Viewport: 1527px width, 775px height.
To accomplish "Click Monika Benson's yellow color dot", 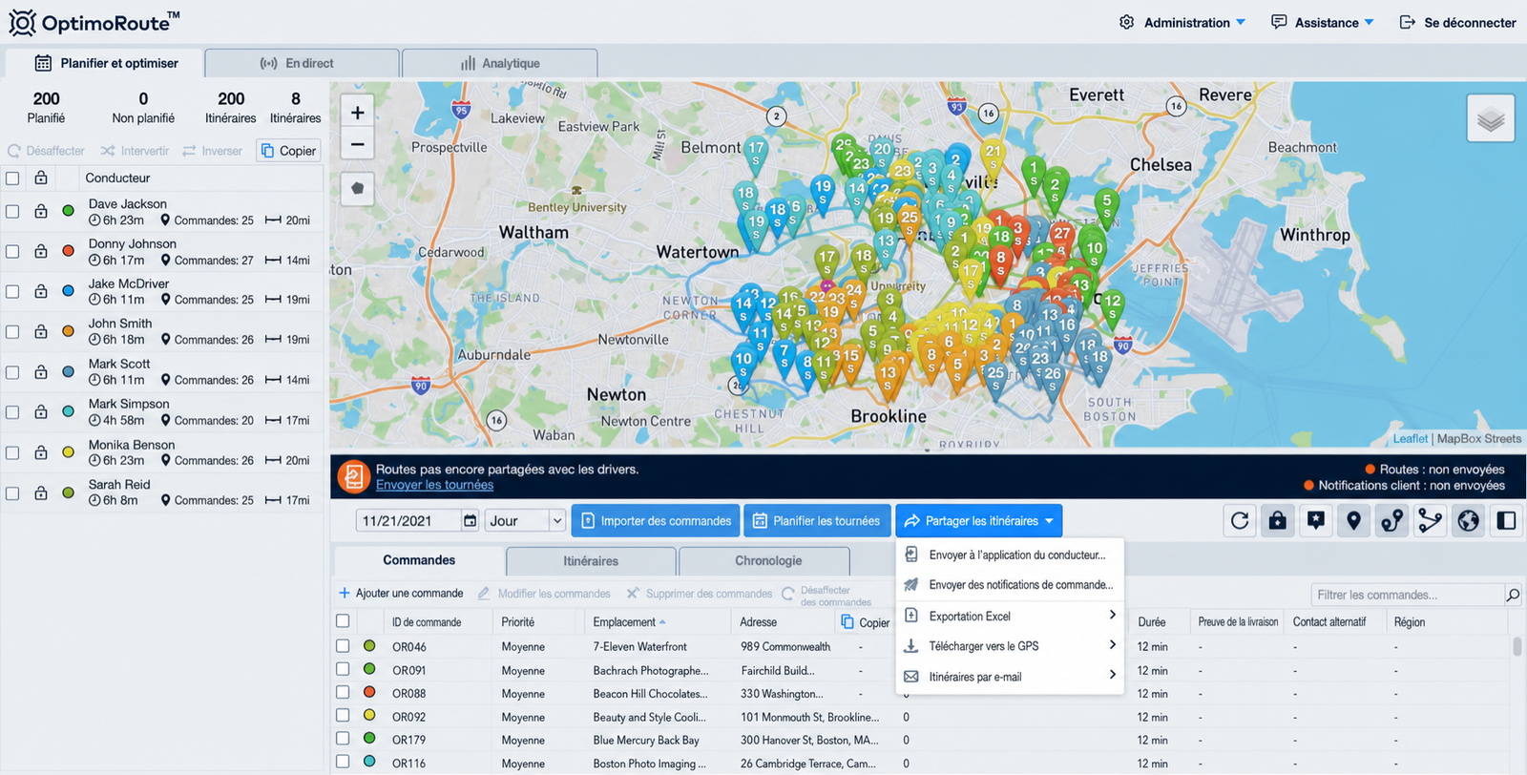I will (68, 452).
